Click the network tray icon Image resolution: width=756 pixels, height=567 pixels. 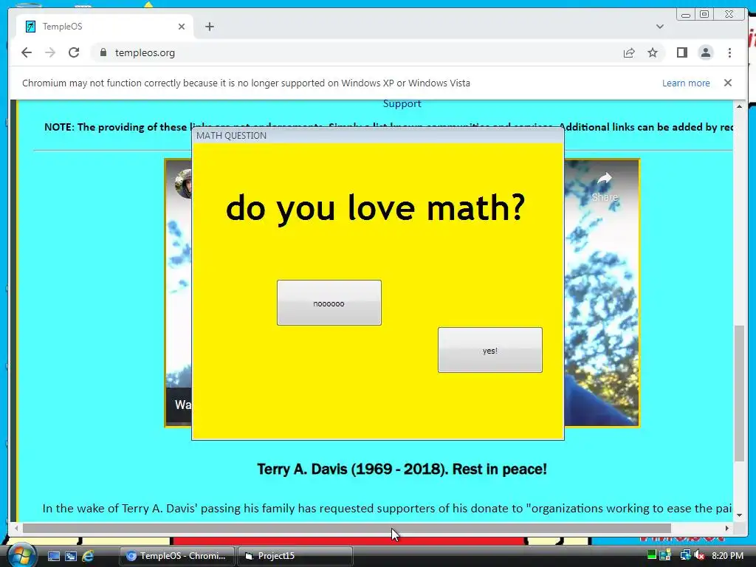pos(685,555)
